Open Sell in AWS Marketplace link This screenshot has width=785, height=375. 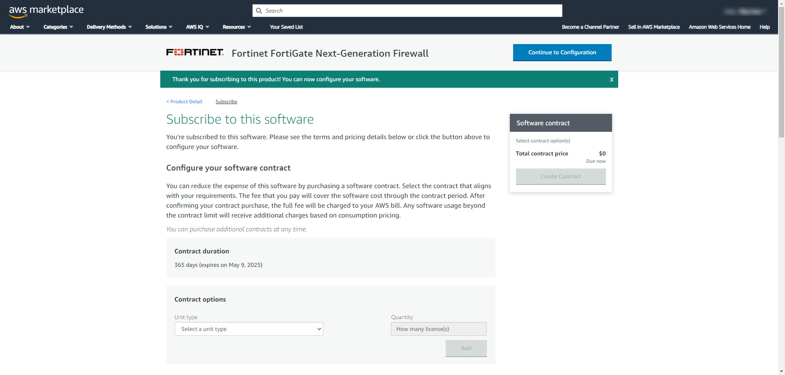pyautogui.click(x=654, y=27)
